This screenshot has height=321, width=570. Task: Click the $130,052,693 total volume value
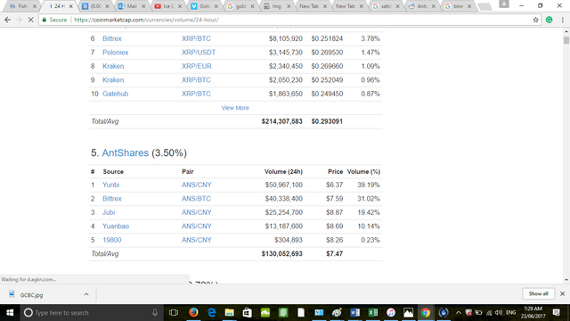[x=281, y=254]
